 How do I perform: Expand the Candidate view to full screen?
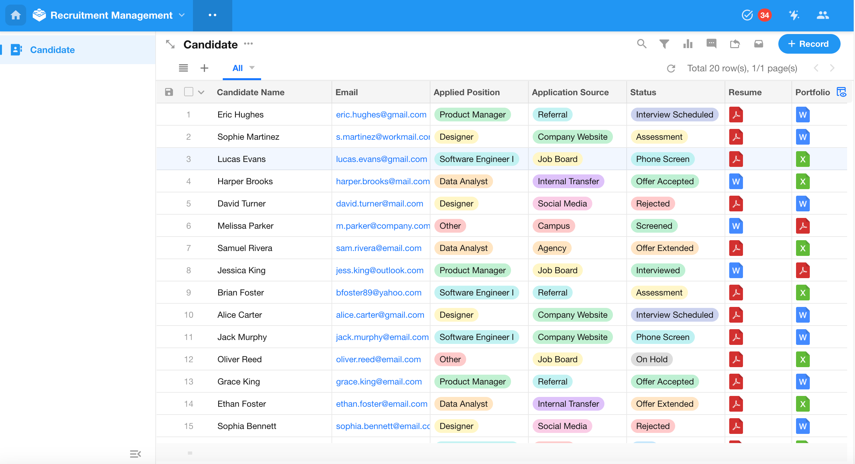[x=170, y=44]
